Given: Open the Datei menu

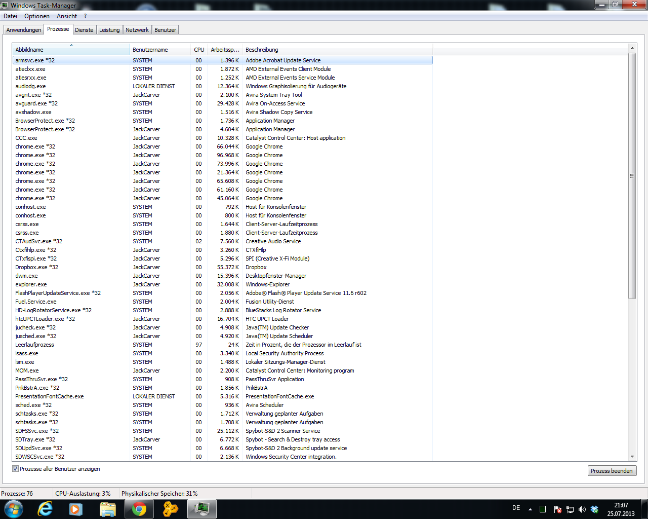Looking at the screenshot, I should [10, 16].
